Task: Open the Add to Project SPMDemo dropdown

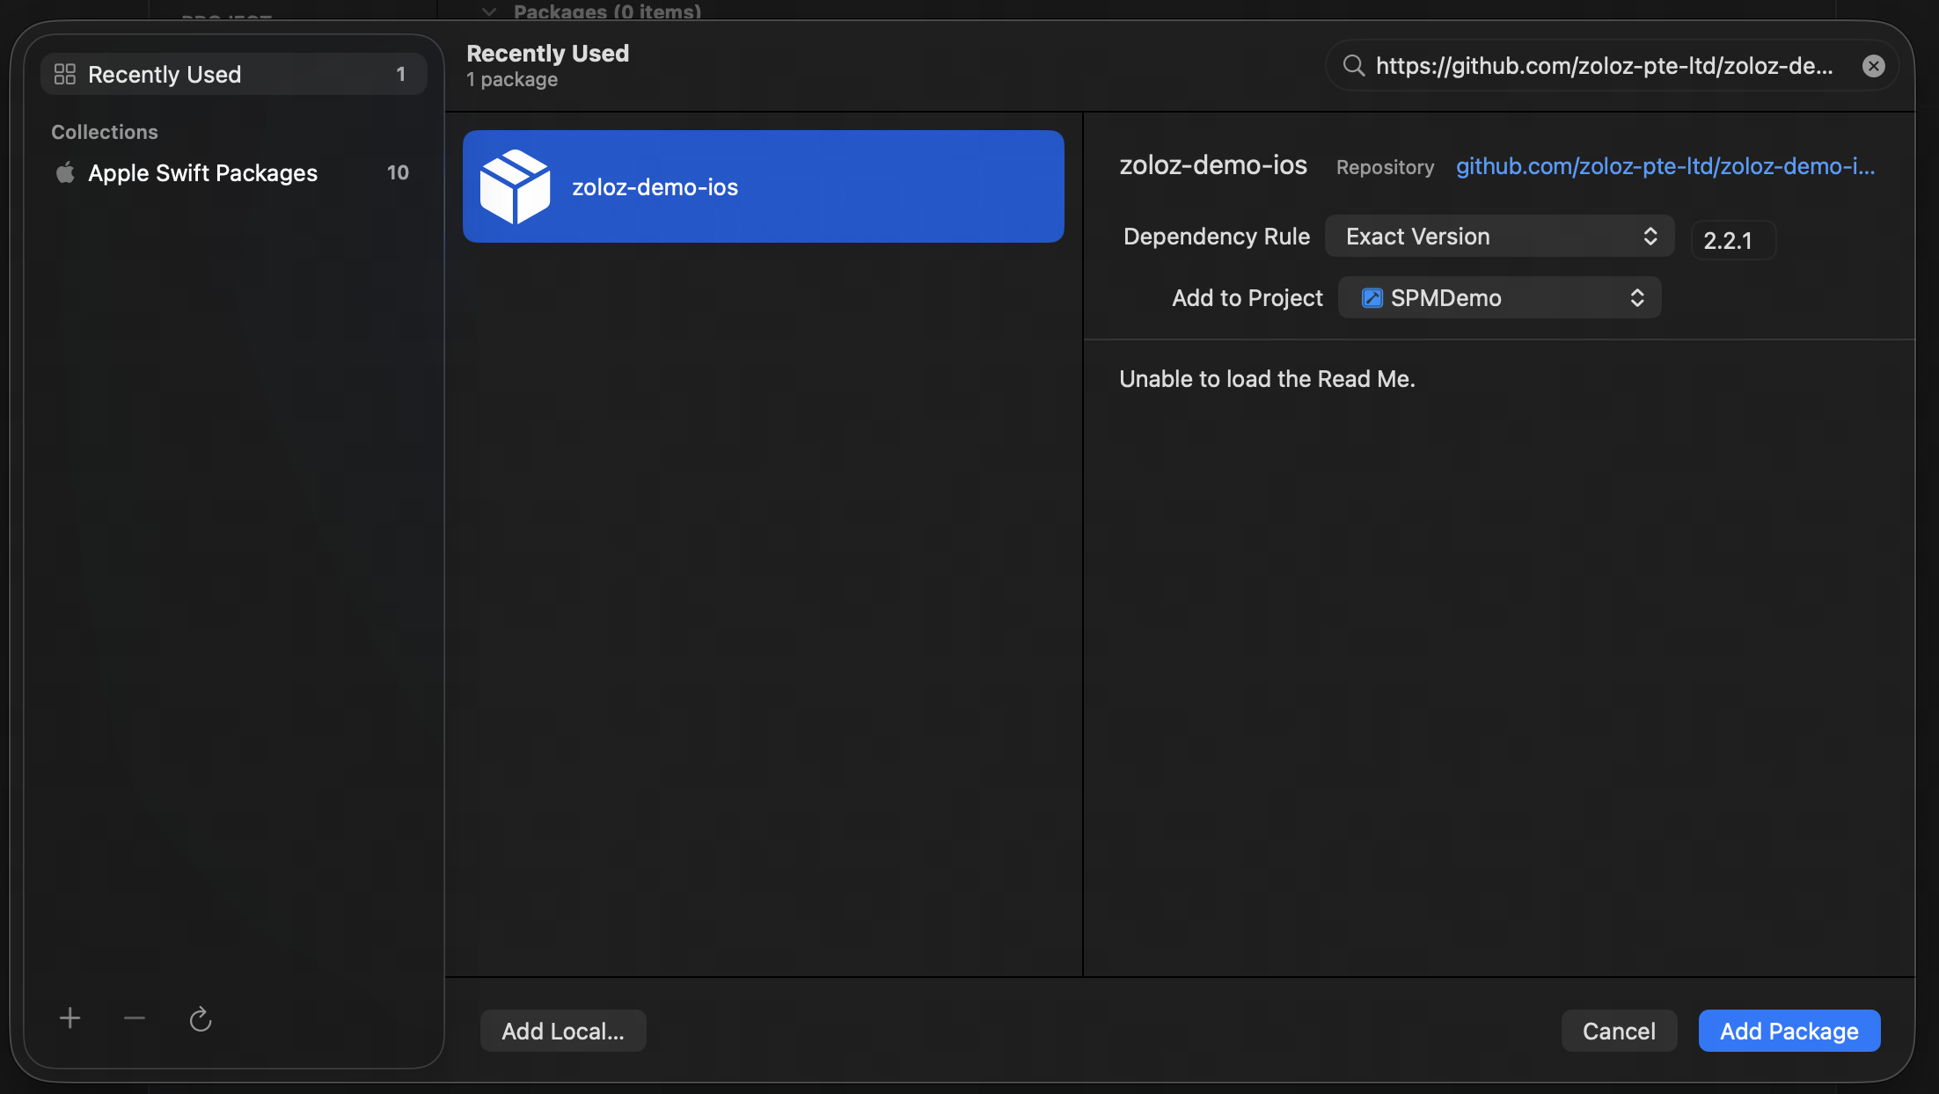Action: pyautogui.click(x=1499, y=297)
